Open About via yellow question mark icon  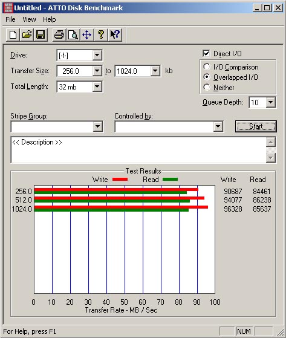click(x=101, y=34)
